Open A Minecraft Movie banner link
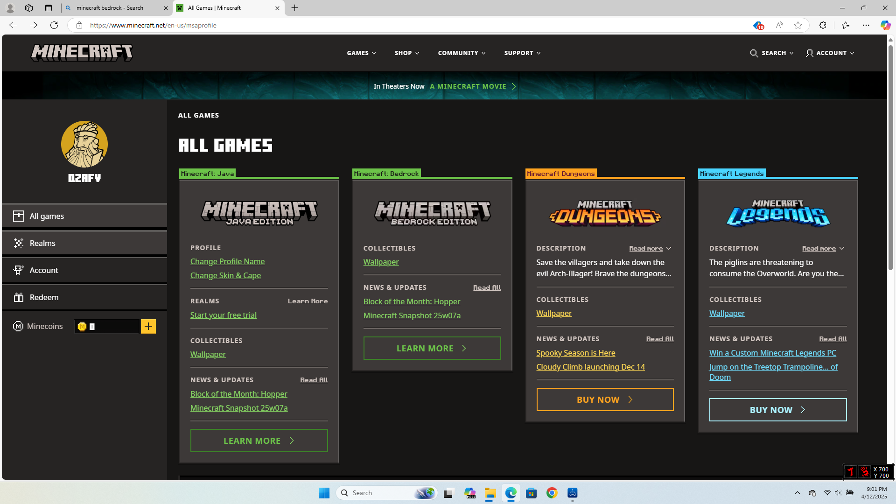 tap(473, 86)
